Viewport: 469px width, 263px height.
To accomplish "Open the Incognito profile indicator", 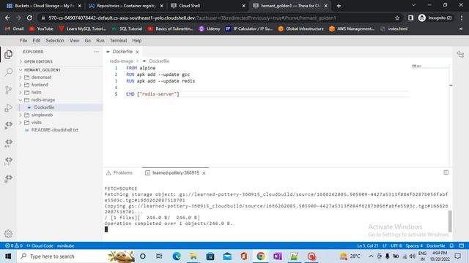I will click(435, 18).
